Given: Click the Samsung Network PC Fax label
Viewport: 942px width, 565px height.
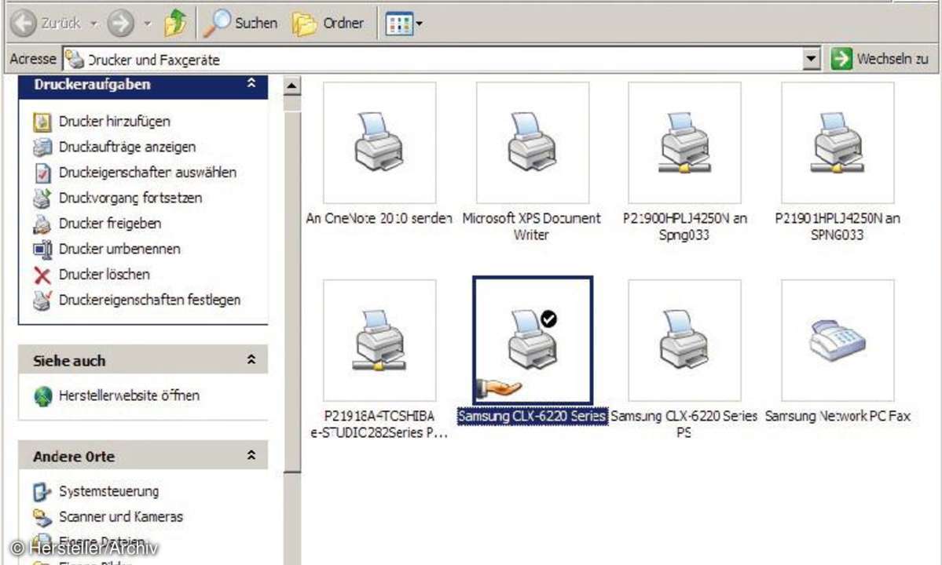Looking at the screenshot, I should coord(838,416).
